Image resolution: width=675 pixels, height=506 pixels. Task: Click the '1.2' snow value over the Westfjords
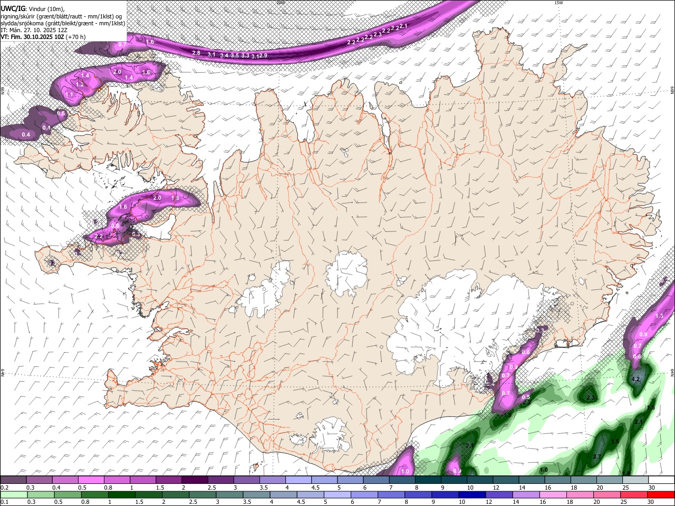(80, 84)
